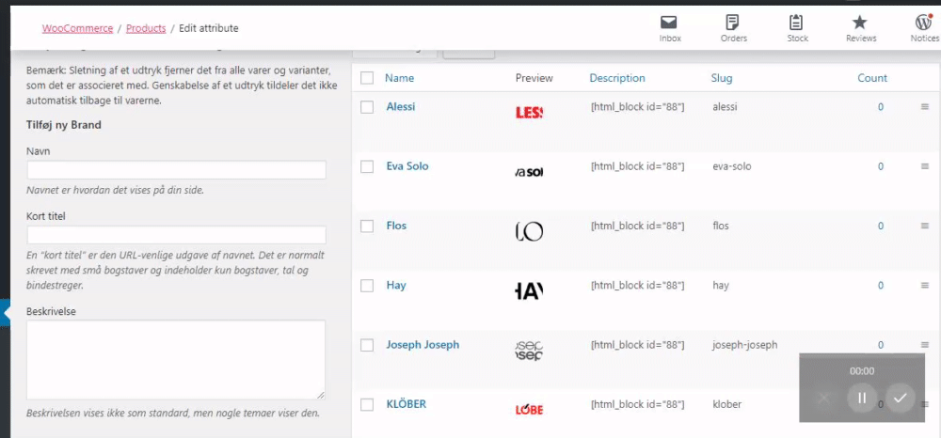Open the Reviews star icon
The height and width of the screenshot is (438, 941).
click(x=860, y=23)
